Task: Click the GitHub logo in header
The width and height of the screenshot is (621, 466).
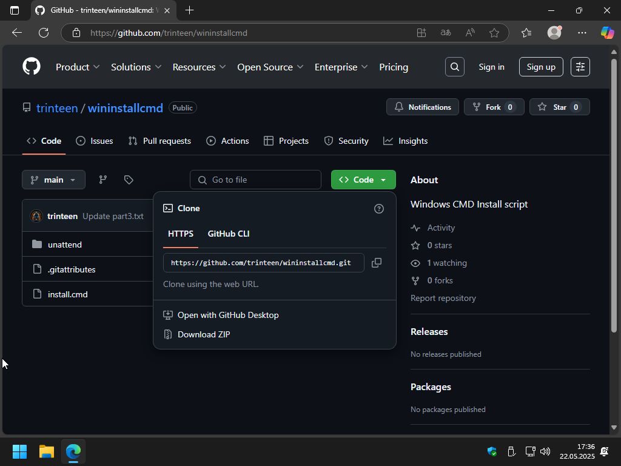Action: coord(32,67)
